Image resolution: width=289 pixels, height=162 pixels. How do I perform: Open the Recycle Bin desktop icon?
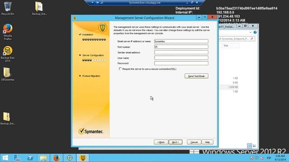coord(8,8)
